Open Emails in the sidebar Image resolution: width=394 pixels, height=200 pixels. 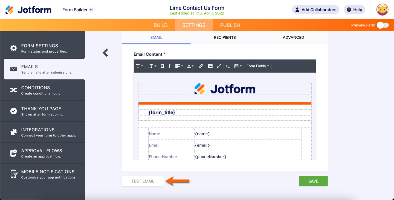[45, 69]
